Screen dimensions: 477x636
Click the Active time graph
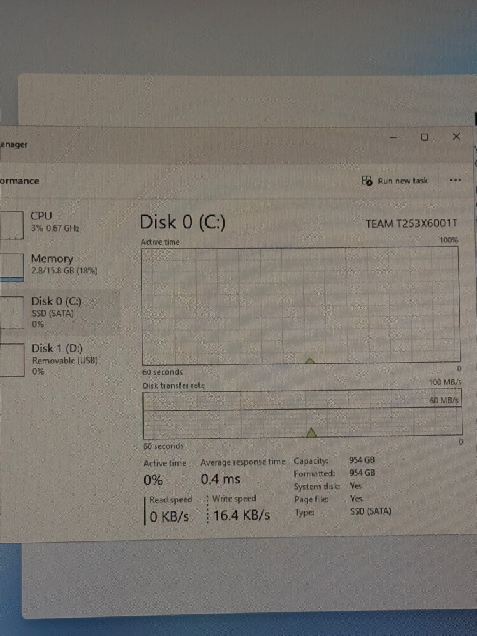[301, 307]
